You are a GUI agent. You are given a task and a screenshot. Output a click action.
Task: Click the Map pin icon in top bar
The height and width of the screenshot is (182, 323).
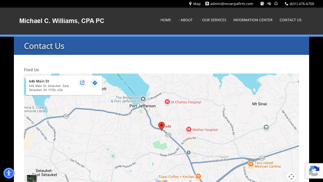[191, 4]
